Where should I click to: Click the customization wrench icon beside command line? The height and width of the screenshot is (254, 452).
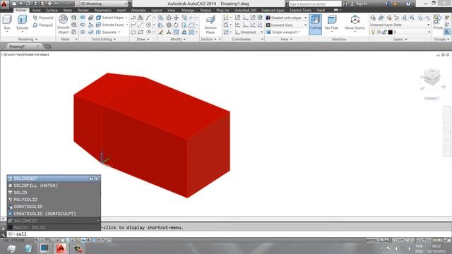coord(4,234)
